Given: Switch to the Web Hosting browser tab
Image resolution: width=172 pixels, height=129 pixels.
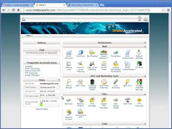Looking at the screenshot, I should pyautogui.click(x=83, y=5).
